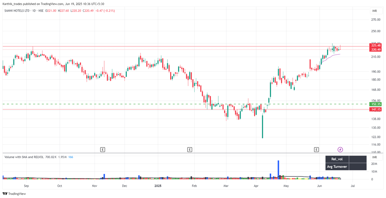The image size is (386, 198).
Task: Click the 250.00 price axis label
Action: (376, 31)
